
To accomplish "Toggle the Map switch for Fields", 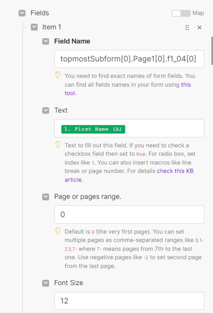I will click(x=181, y=13).
